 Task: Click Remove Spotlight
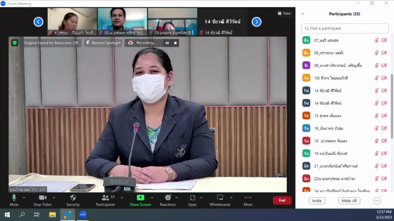(x=103, y=43)
